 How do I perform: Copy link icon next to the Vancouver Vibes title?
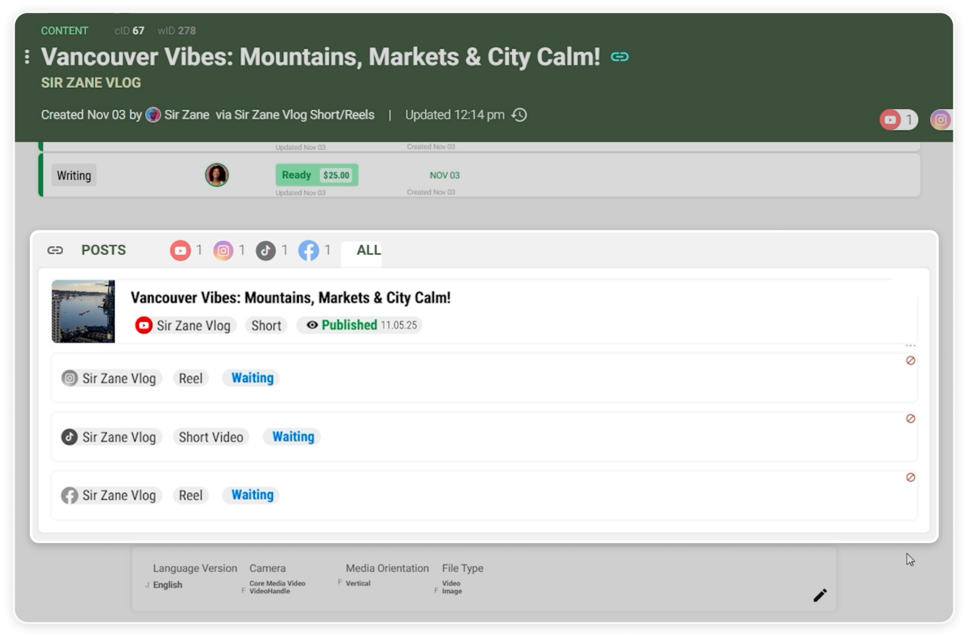[619, 57]
